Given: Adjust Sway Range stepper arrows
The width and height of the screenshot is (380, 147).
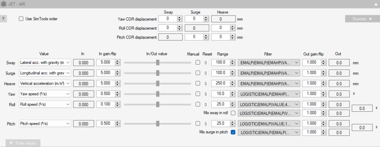Looking at the screenshot, I should [x=233, y=62].
